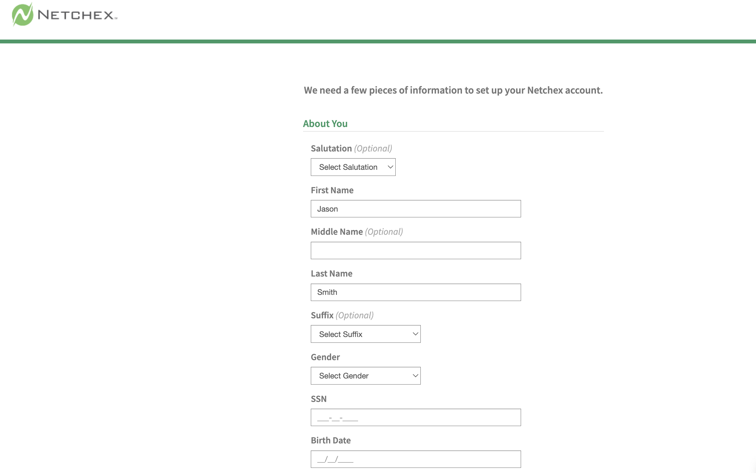The image size is (756, 473).
Task: Click into the empty Middle Name field
Action: [x=416, y=250]
